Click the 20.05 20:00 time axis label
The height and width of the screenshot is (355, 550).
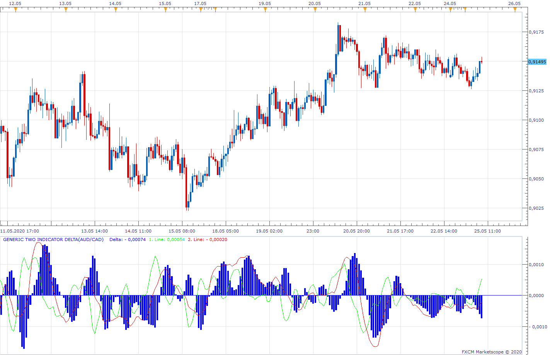(x=357, y=231)
